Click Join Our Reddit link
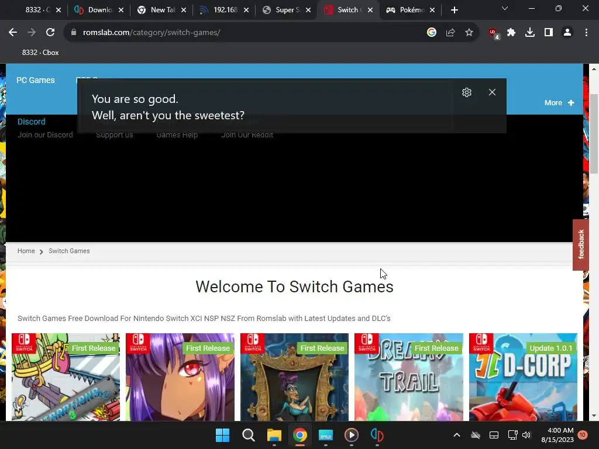Screen dimensions: 599x449 pos(247,135)
